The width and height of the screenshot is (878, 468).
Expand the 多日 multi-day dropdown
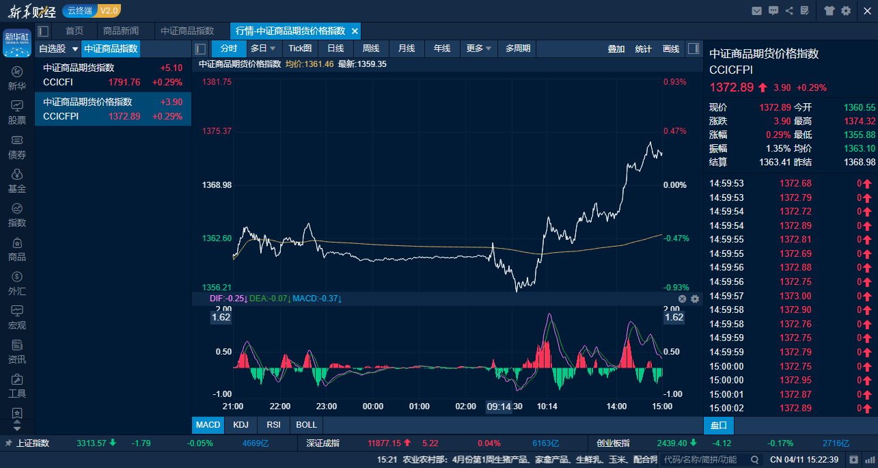[x=263, y=49]
